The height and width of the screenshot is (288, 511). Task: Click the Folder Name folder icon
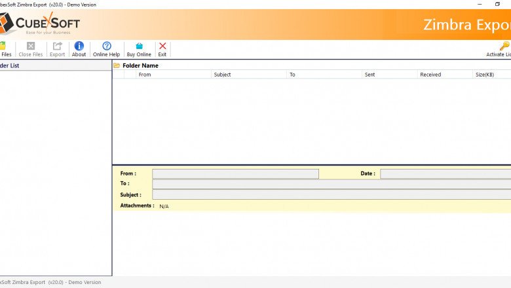point(117,65)
